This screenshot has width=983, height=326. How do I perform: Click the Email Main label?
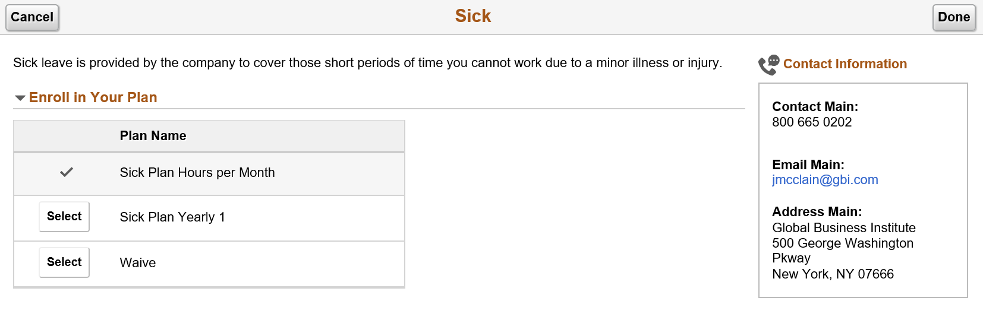(808, 165)
